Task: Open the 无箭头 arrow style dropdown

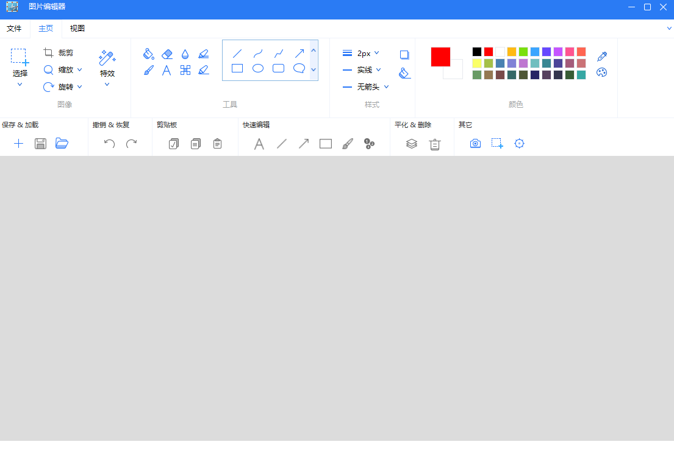Action: click(372, 87)
